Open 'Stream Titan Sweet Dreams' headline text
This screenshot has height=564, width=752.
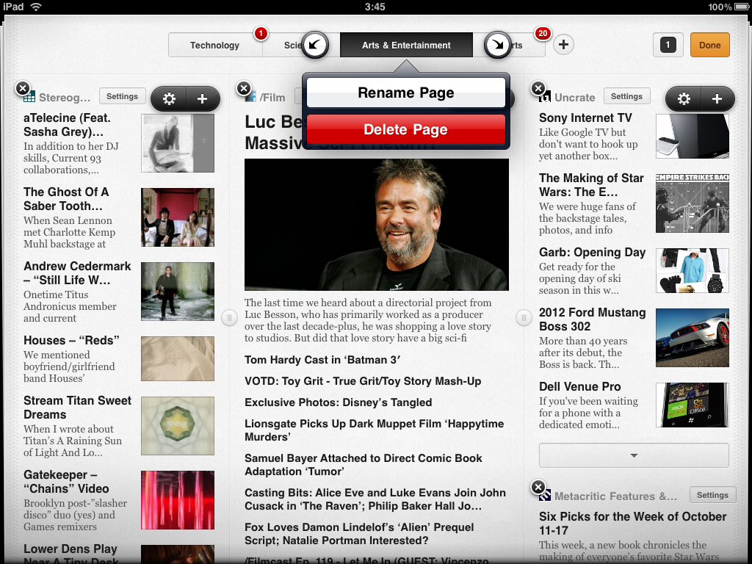point(77,408)
